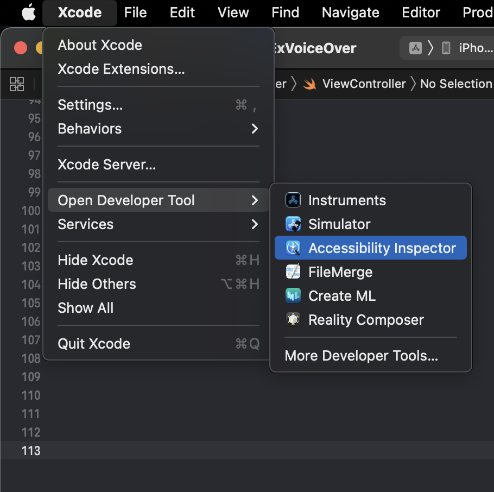Open the View menu
This screenshot has height=492, width=494.
[x=233, y=12]
